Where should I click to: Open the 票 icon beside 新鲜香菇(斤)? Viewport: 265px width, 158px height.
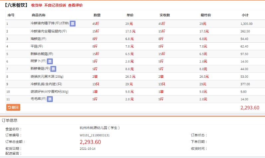click(x=53, y=69)
